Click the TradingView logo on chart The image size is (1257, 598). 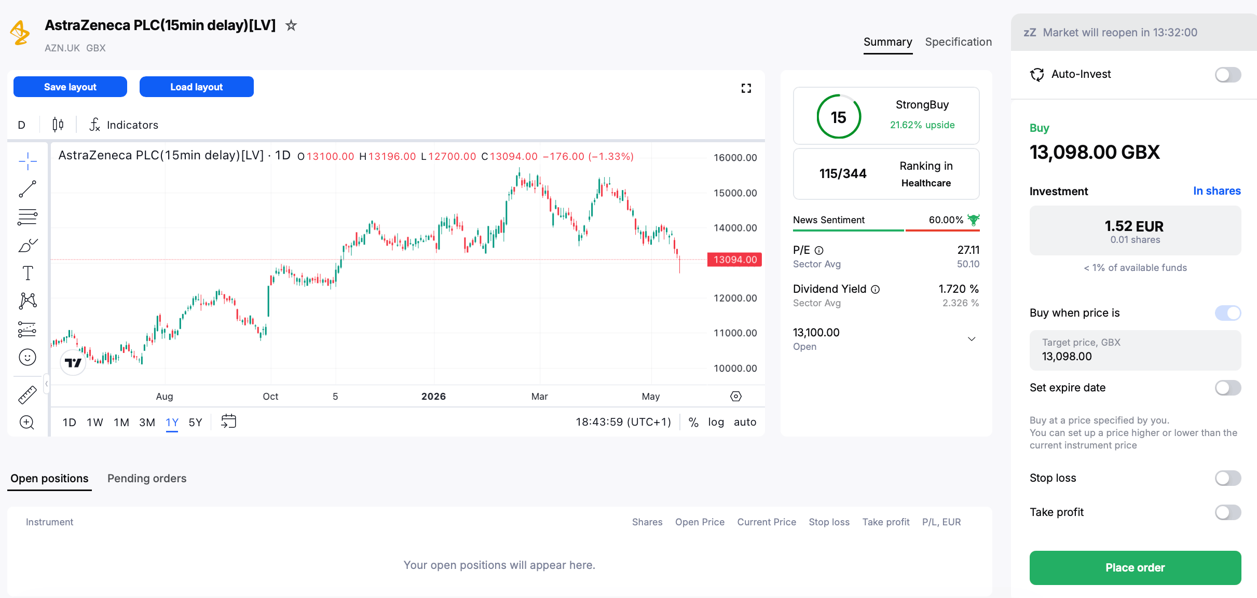[x=73, y=362]
